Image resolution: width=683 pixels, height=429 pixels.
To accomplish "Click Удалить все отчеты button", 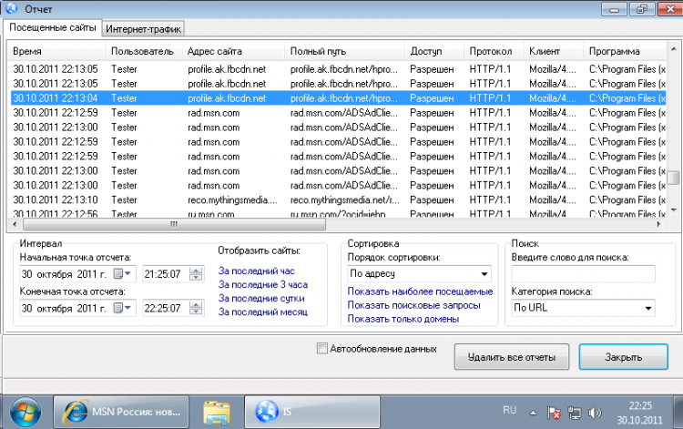I will 512,357.
